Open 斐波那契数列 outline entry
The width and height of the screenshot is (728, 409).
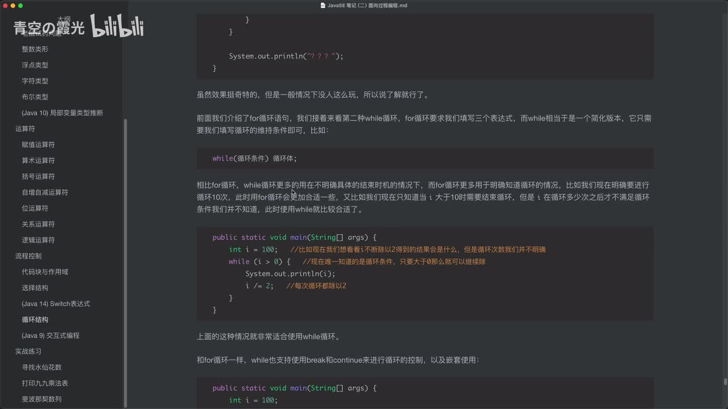tap(42, 399)
